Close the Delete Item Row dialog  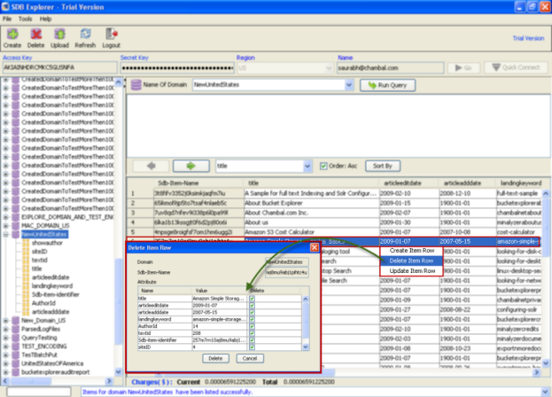[x=315, y=248]
